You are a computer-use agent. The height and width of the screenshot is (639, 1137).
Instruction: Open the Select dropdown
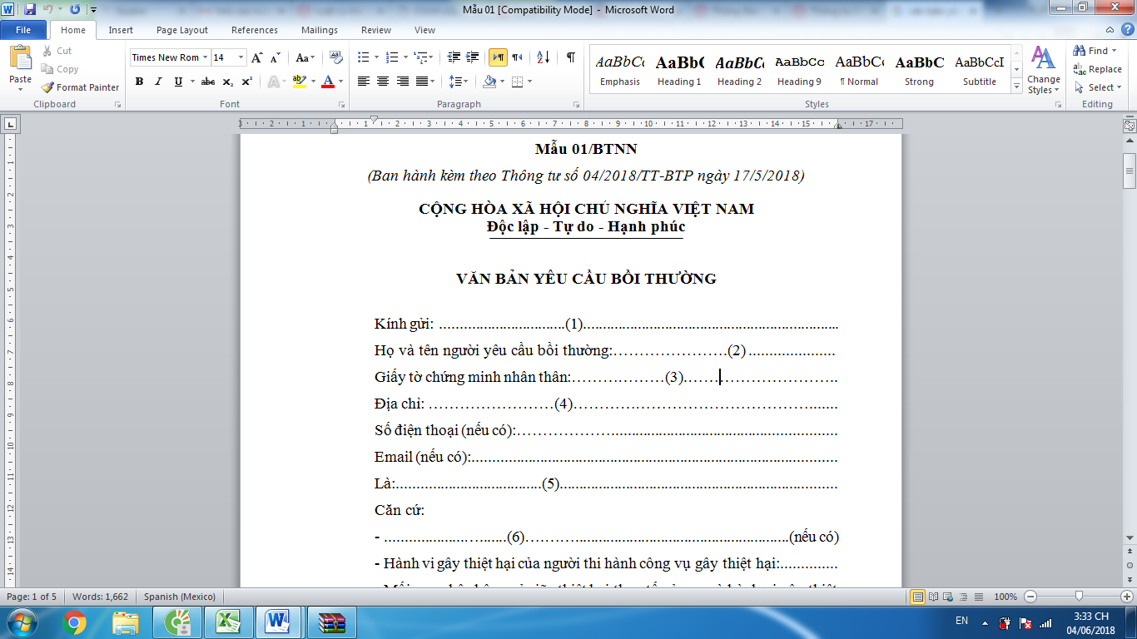click(1100, 87)
